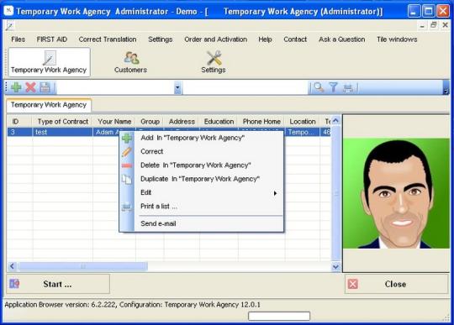Sort by the Education column header
The image size is (454, 325).
219,122
